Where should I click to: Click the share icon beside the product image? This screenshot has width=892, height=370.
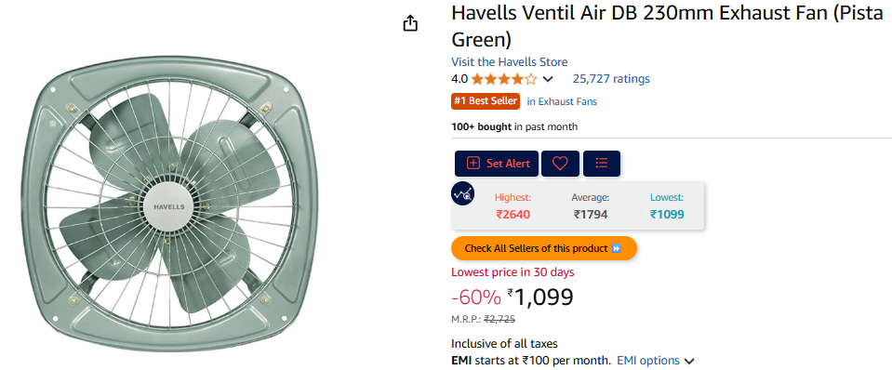pyautogui.click(x=410, y=23)
